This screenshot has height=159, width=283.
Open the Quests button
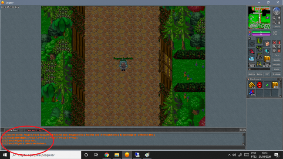tap(276, 60)
